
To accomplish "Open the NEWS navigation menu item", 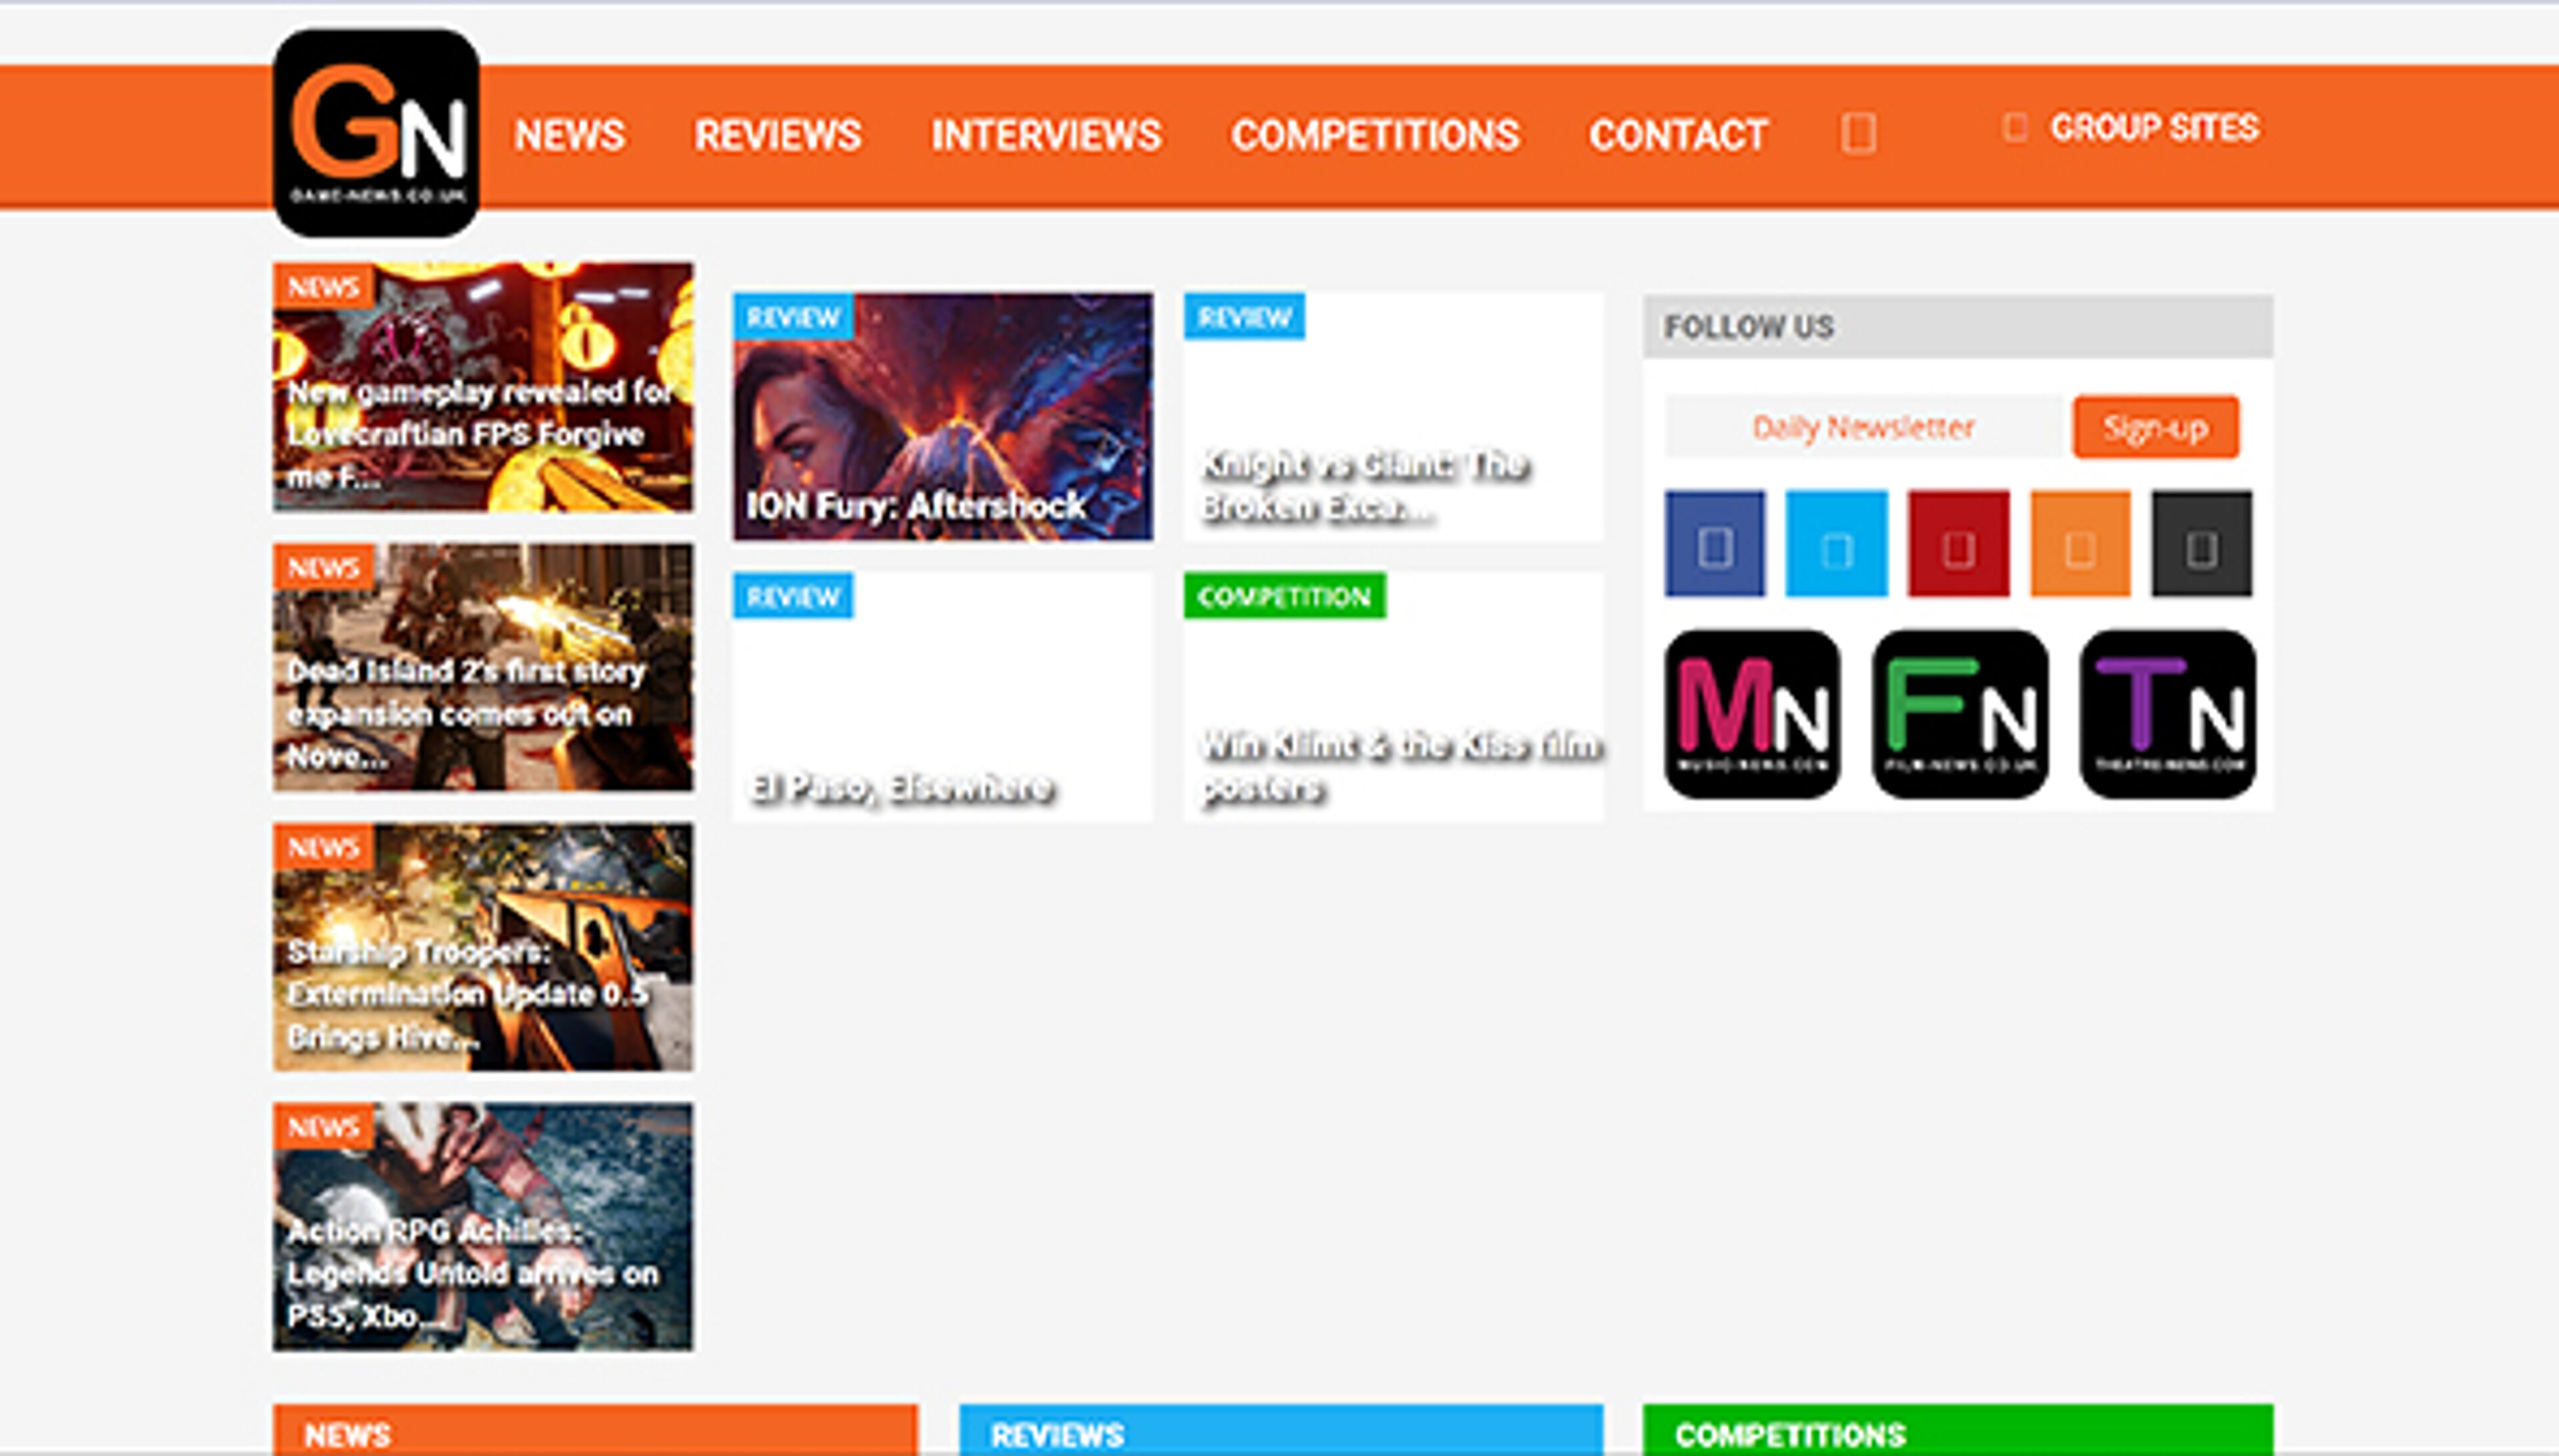I will tap(569, 135).
